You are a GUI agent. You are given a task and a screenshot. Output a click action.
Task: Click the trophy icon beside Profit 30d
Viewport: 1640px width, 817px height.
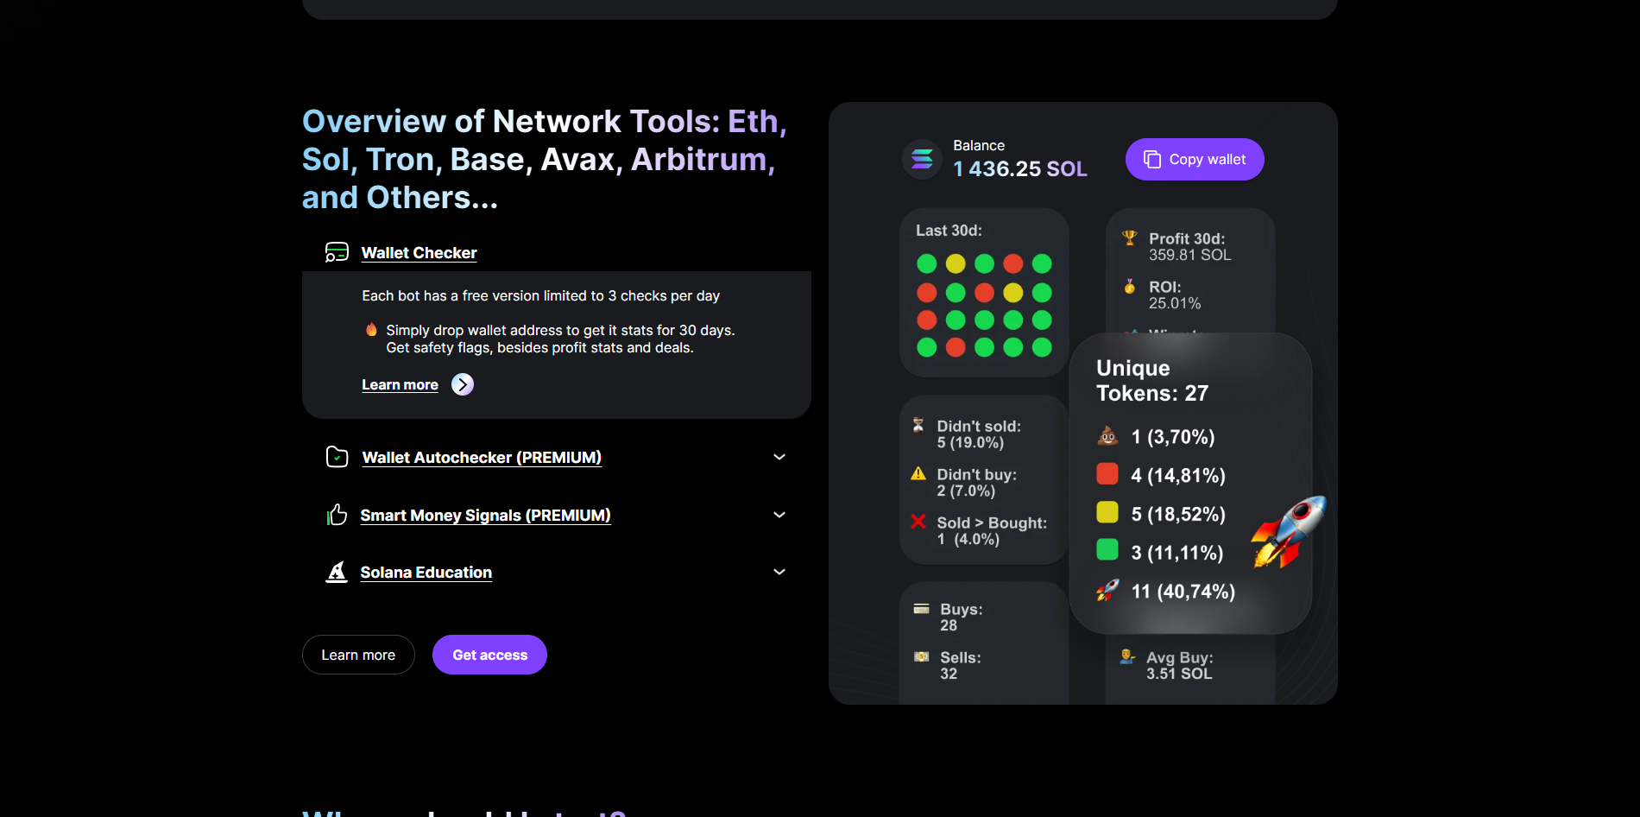1129,237
